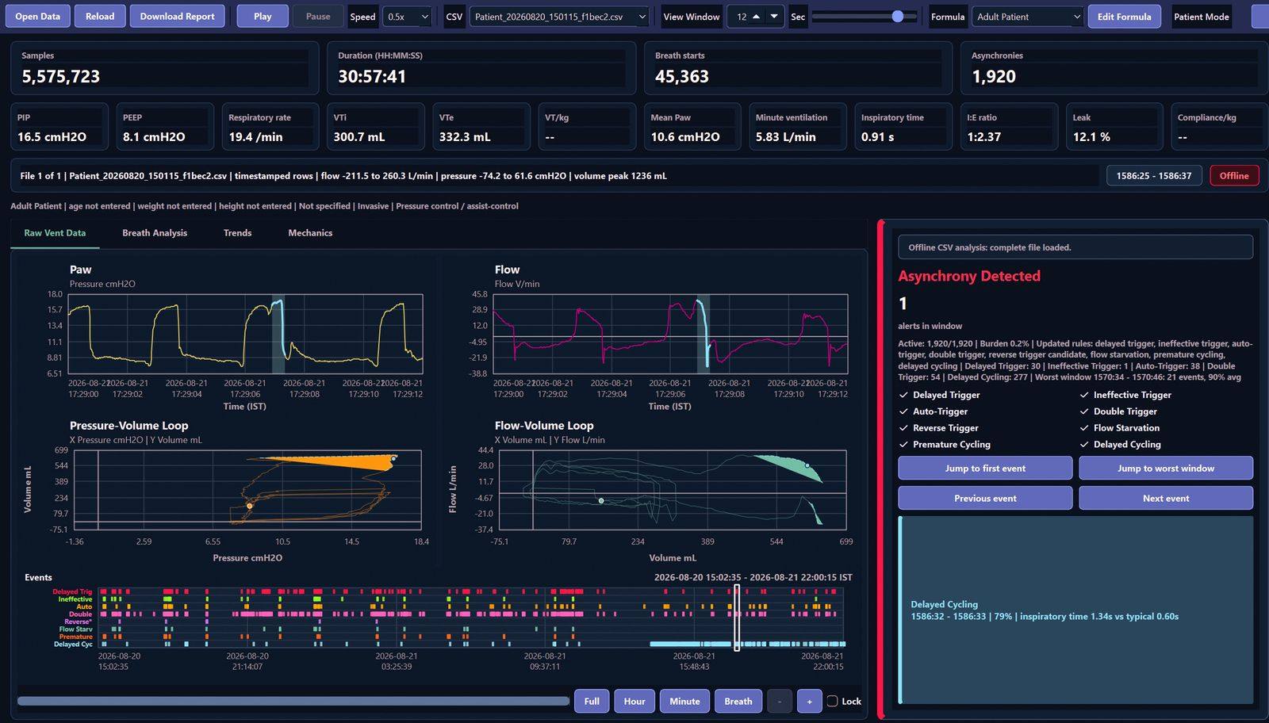Switch to Patient Mode
Image resolution: width=1269 pixels, height=723 pixels.
(x=1201, y=17)
